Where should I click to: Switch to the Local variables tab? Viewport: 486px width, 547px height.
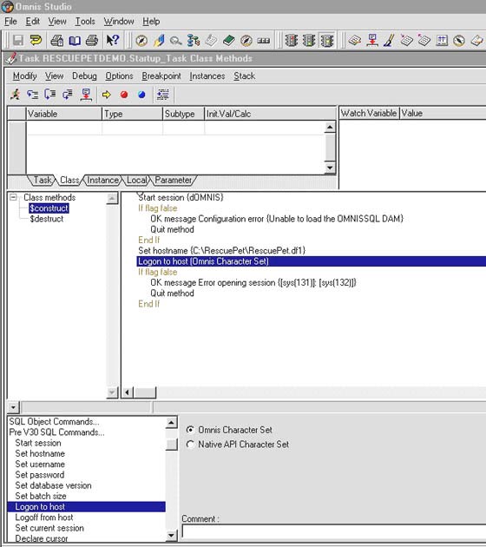pyautogui.click(x=136, y=180)
